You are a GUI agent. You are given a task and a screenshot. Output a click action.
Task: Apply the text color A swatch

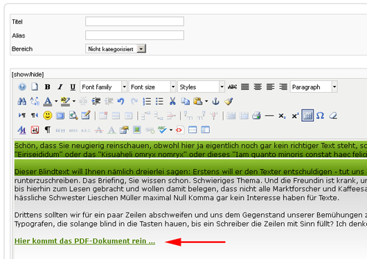[x=48, y=102]
